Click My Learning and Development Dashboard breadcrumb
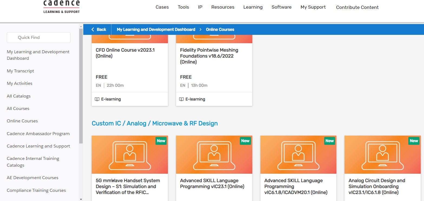The width and height of the screenshot is (424, 201). pos(156,29)
